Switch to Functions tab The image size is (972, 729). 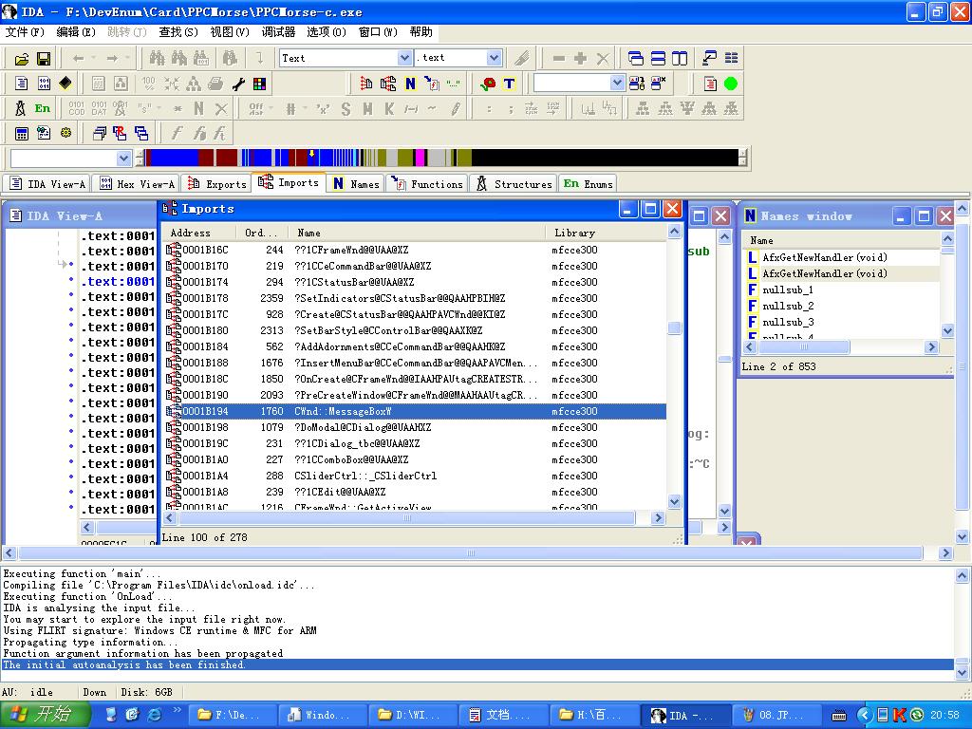[x=428, y=184]
